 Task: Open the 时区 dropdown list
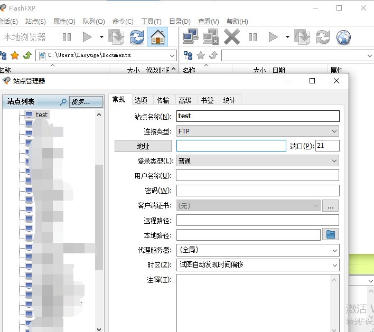(258, 264)
